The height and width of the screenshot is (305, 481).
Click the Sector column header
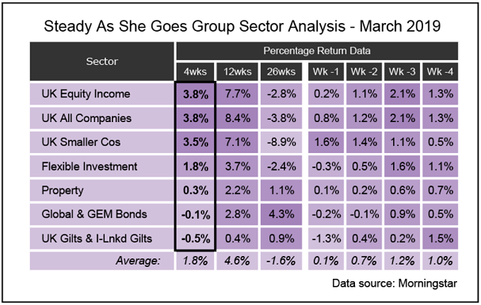pos(102,61)
